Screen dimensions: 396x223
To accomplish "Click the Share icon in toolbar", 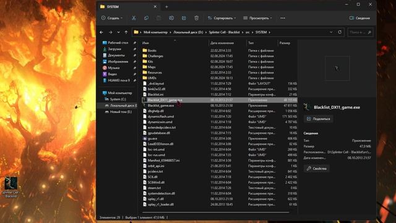I will 184,18.
